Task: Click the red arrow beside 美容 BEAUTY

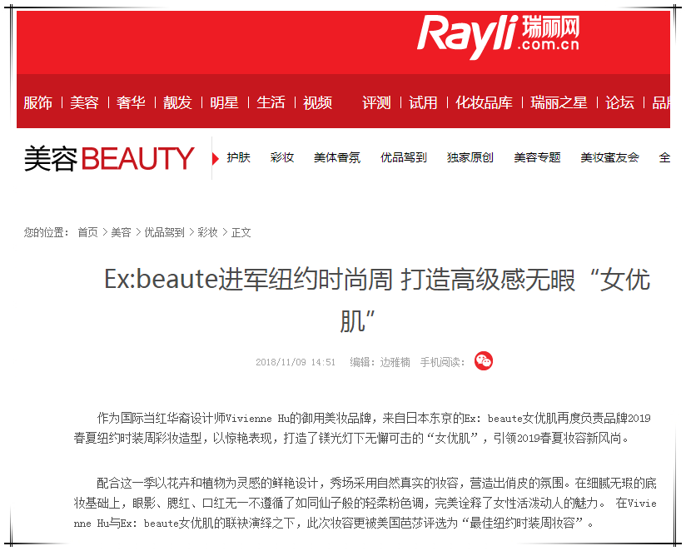Action: click(x=216, y=158)
